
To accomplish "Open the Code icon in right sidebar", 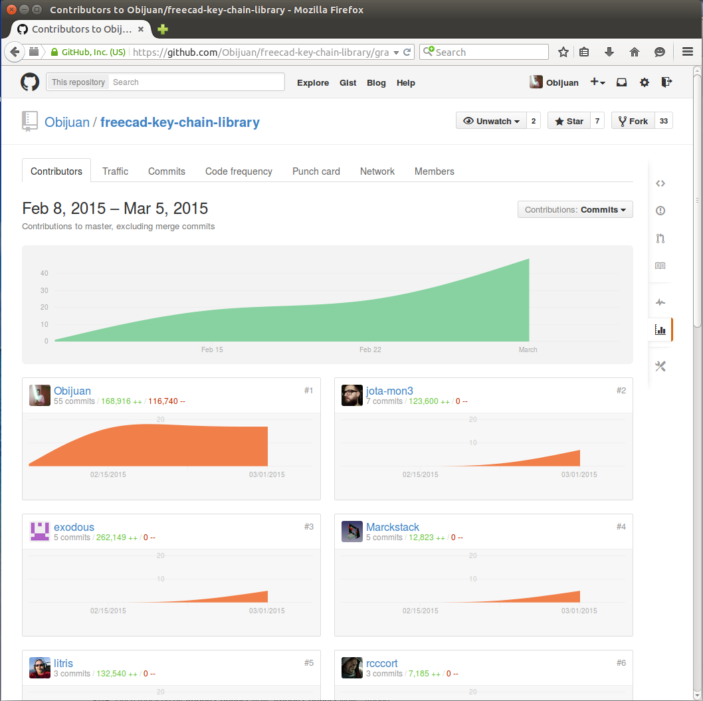I will pos(660,183).
